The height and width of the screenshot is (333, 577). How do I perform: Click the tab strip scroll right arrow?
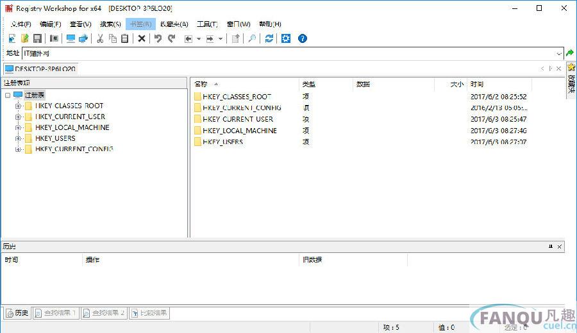[x=551, y=69]
